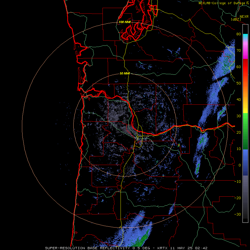Click the 10 dBZ scale label
The image size is (250, 250).
point(239,149)
